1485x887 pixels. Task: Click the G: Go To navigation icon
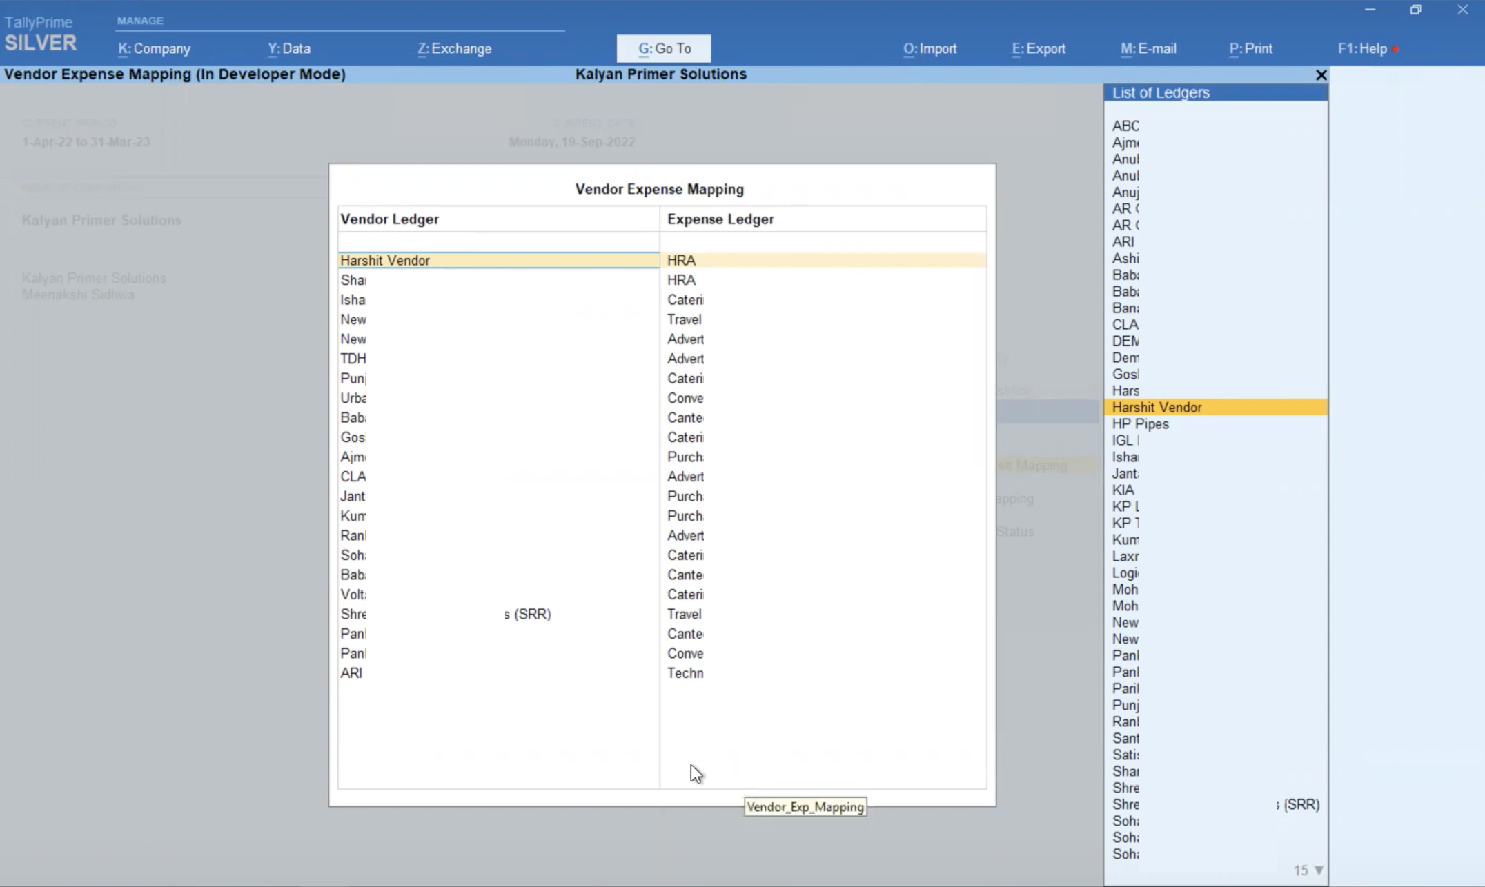pos(665,48)
